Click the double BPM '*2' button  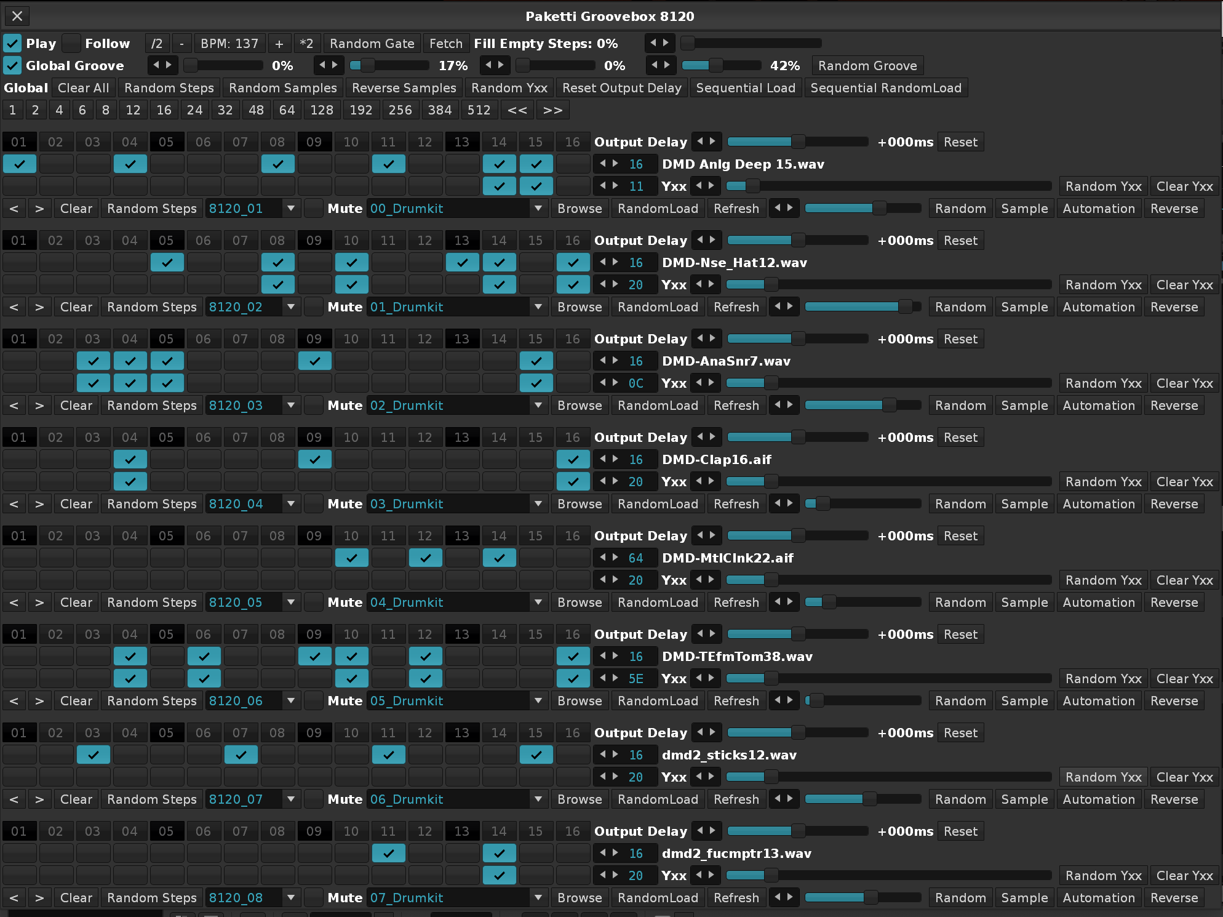tap(306, 44)
